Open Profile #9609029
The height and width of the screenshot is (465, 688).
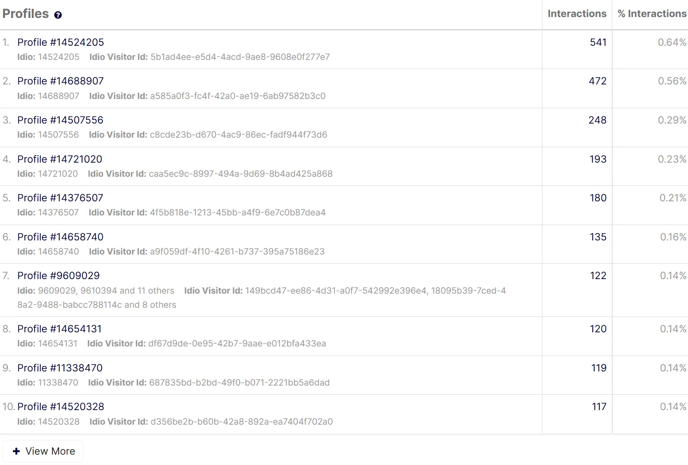pos(59,276)
